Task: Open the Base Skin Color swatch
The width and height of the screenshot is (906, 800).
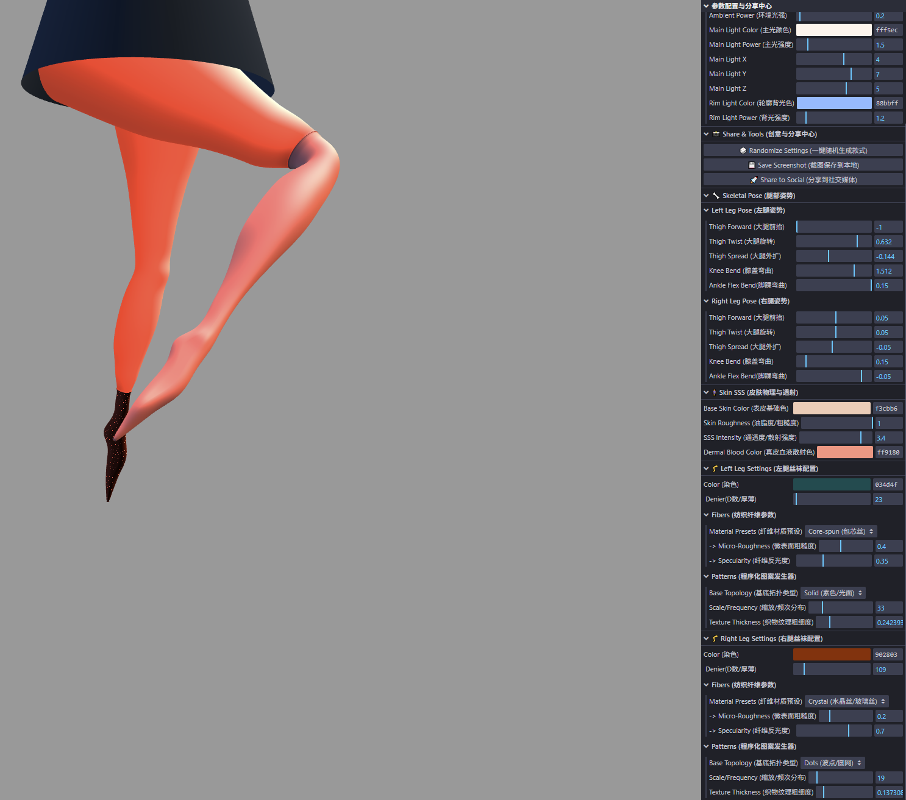Action: (x=832, y=408)
